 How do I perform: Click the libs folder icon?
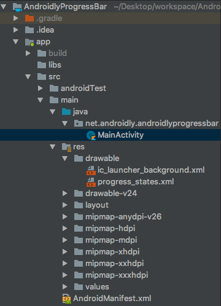42,65
